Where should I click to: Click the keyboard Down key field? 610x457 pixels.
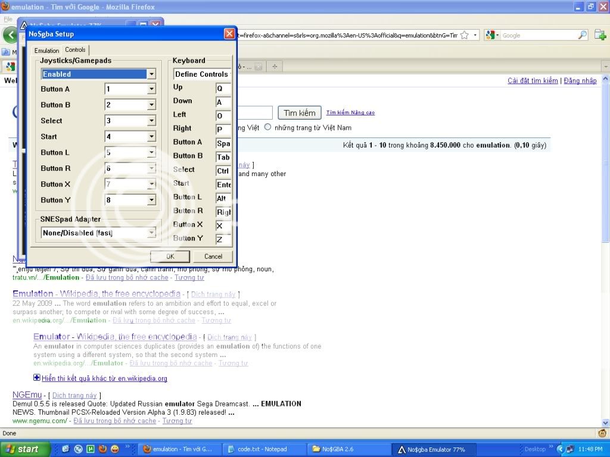click(223, 102)
